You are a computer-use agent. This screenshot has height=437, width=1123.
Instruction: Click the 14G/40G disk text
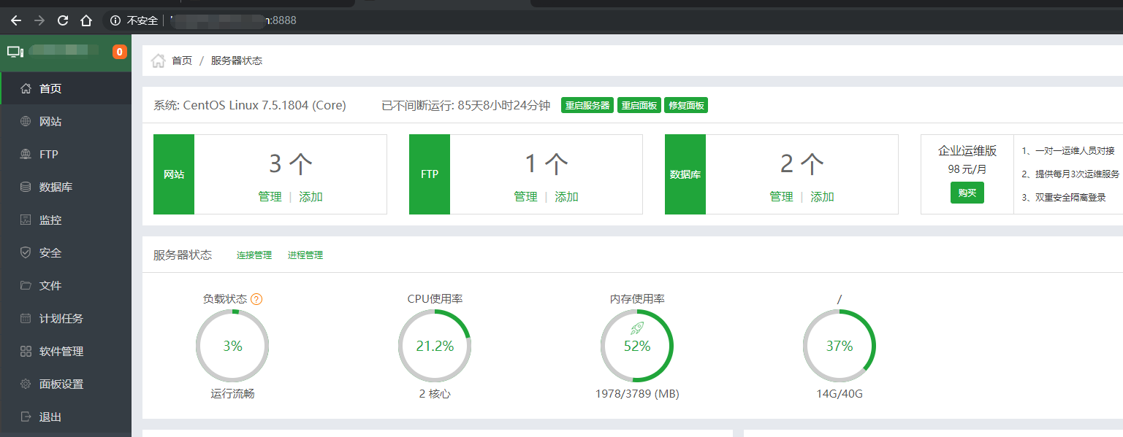tap(840, 394)
